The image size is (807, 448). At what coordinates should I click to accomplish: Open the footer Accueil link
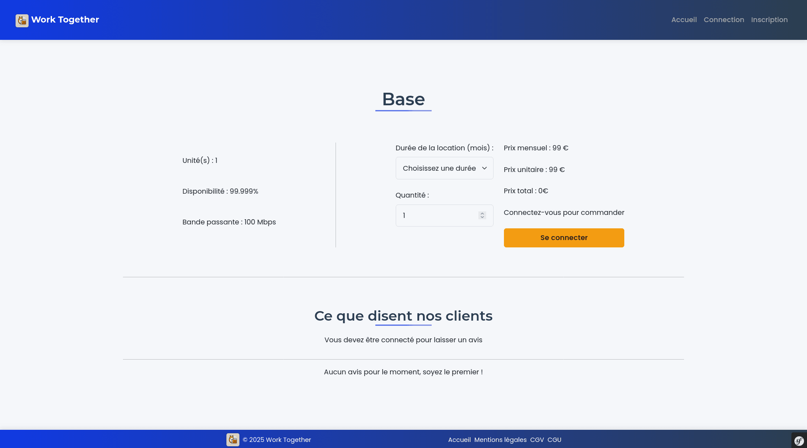(x=459, y=440)
